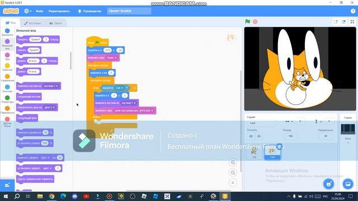This screenshot has height=201, width=358.
Task: Click 'сказать Привет!' palette block
Action: (29, 50)
